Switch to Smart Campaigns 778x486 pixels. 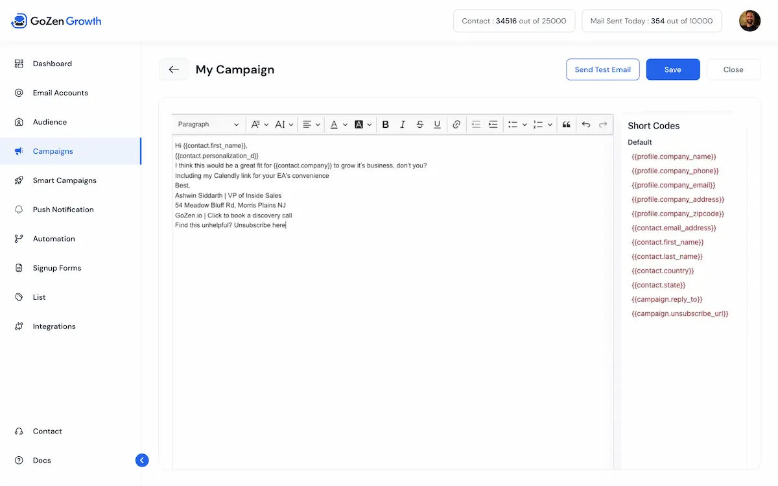click(x=64, y=180)
